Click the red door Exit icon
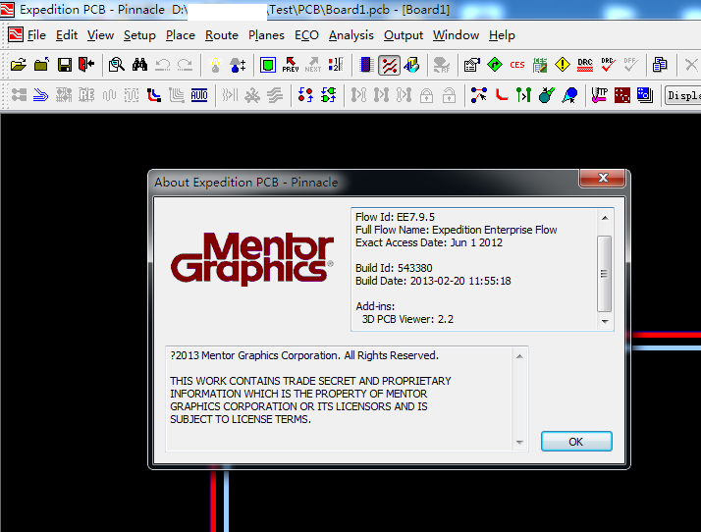Screen dimensions: 701x532 [86, 65]
